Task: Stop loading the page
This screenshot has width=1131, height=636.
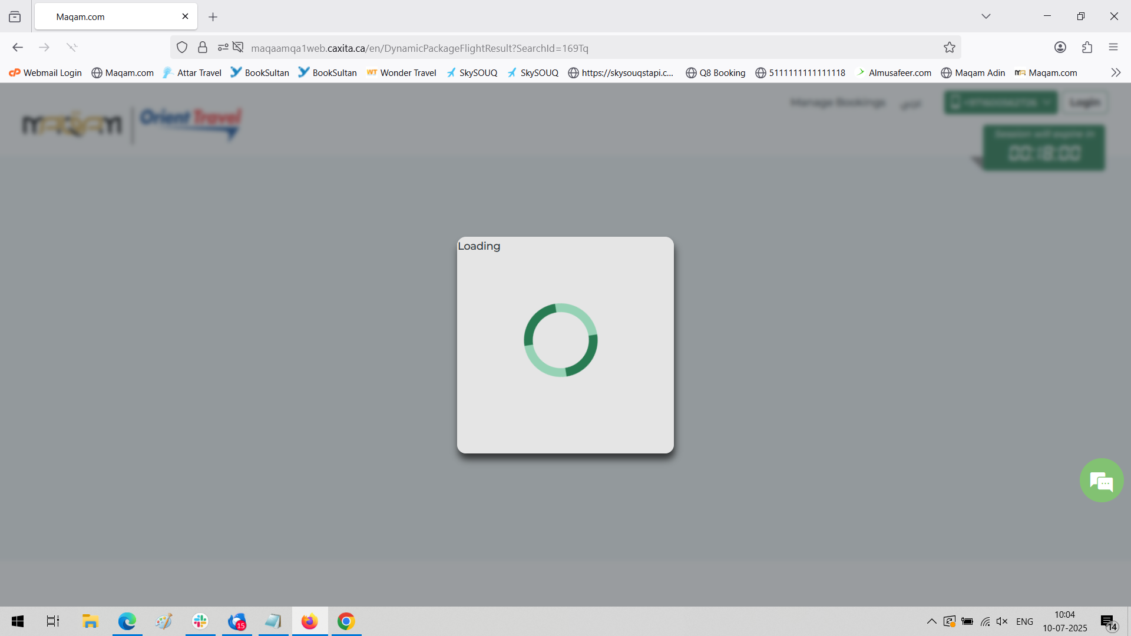Action: click(72, 48)
